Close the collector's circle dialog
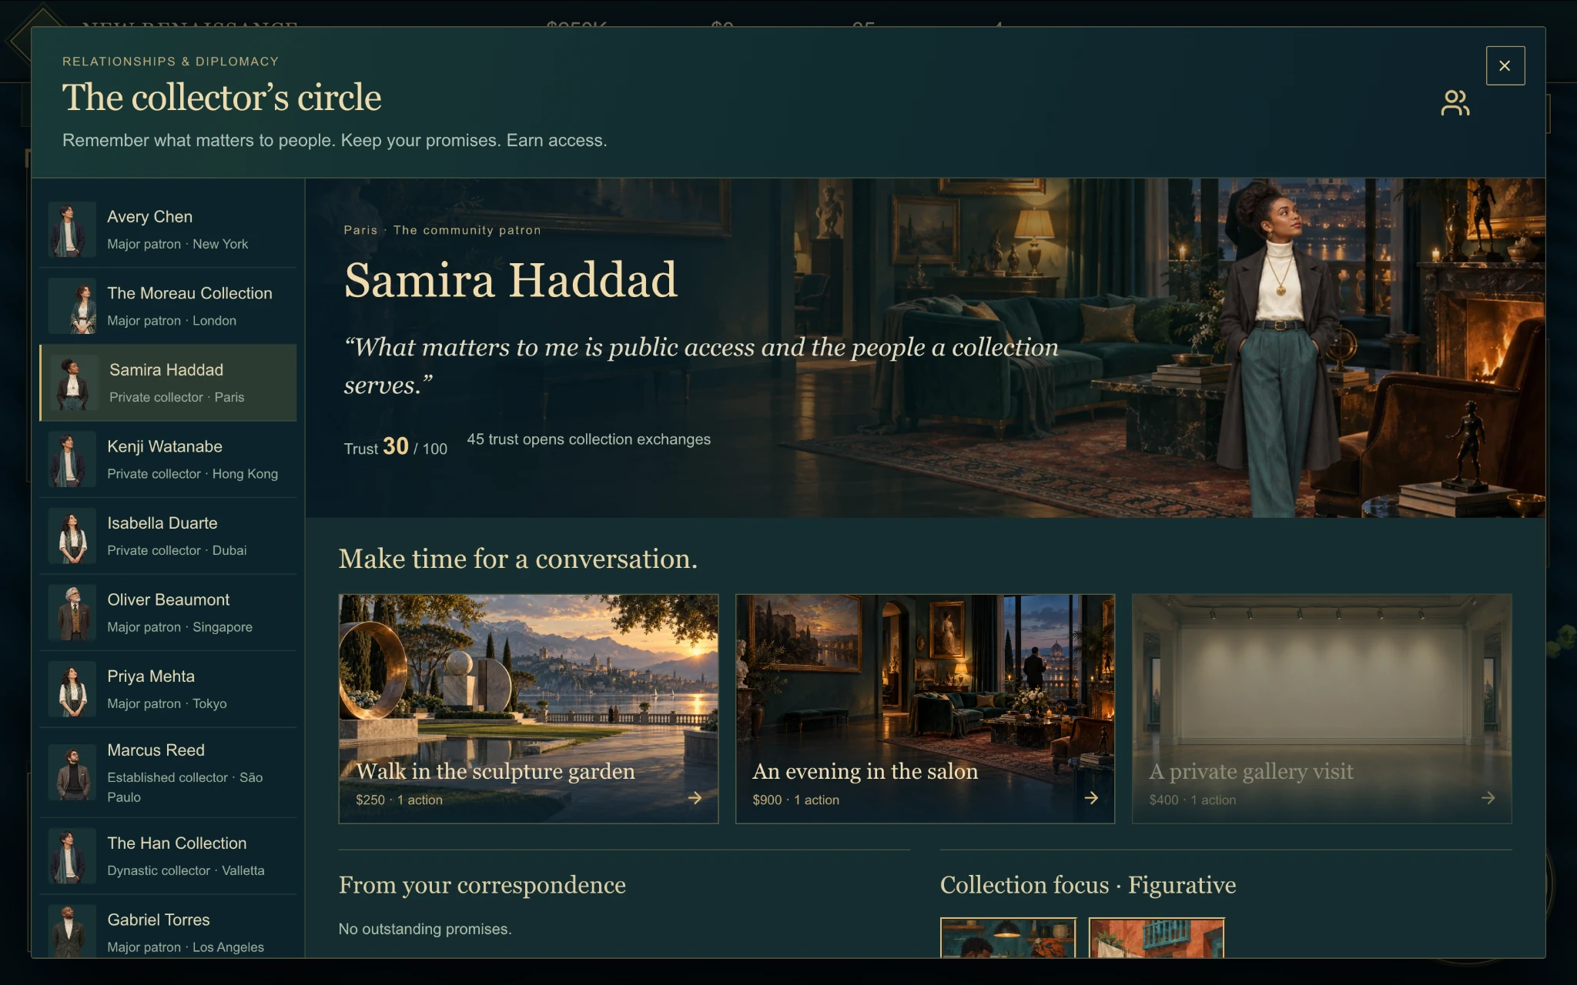 pyautogui.click(x=1505, y=65)
